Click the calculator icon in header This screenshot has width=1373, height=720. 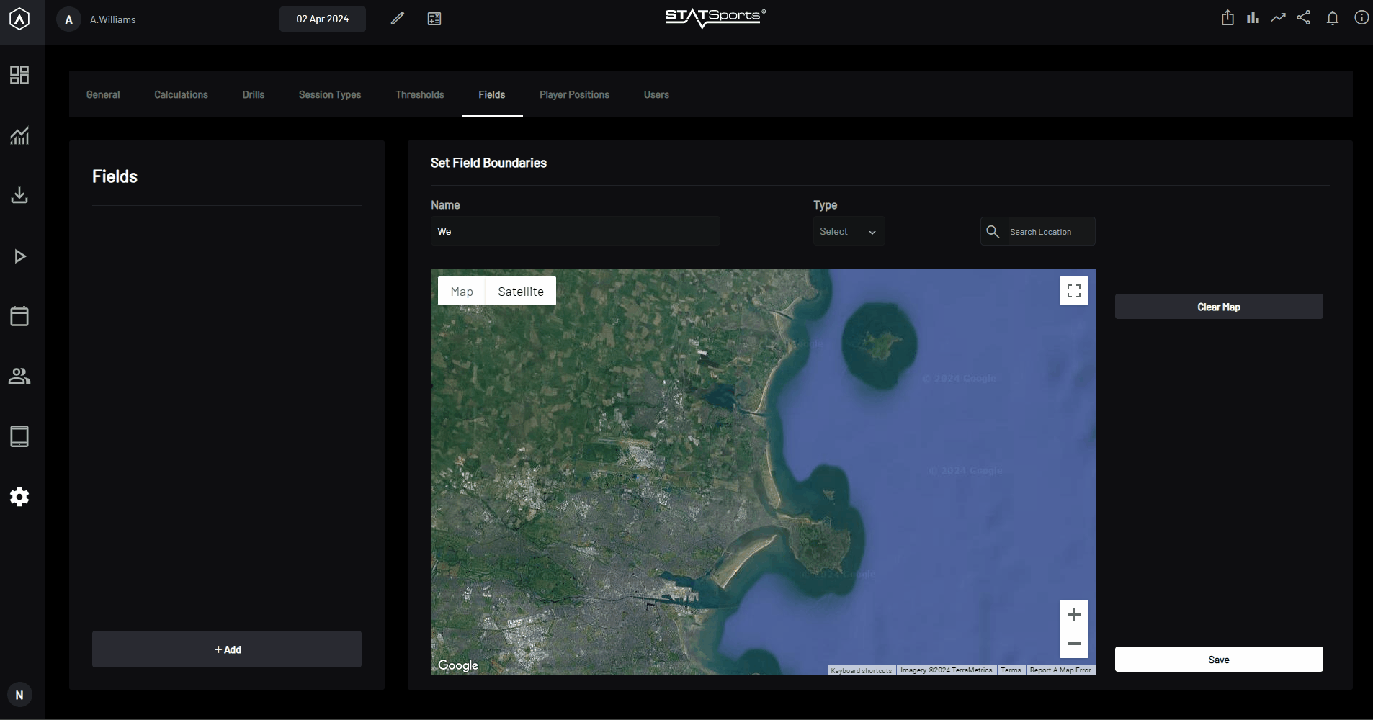pyautogui.click(x=434, y=19)
